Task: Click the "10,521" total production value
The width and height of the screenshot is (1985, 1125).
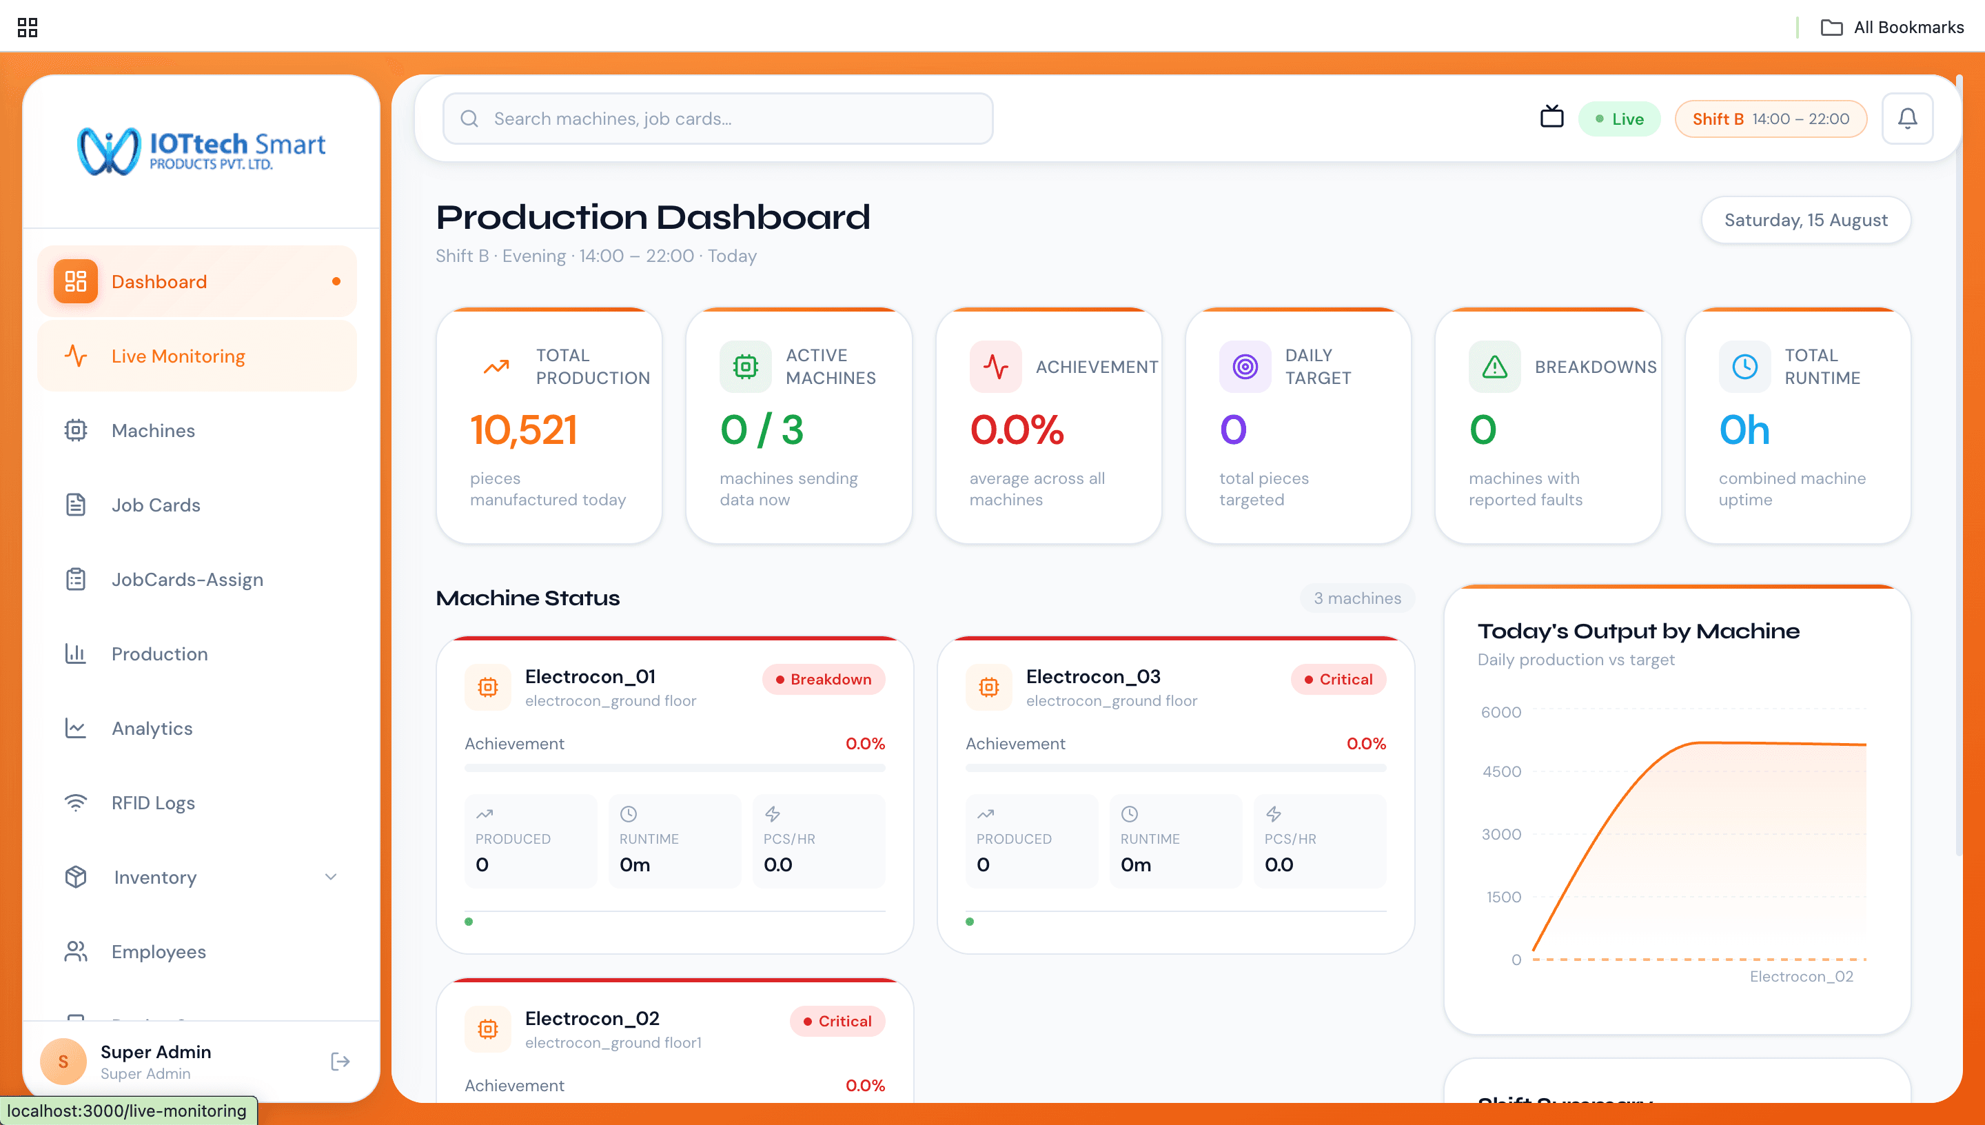Action: coord(524,429)
